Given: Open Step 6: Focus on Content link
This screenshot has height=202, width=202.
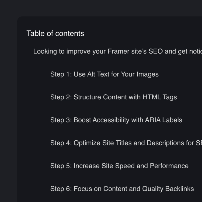Looking at the screenshot, I should (x=122, y=189).
